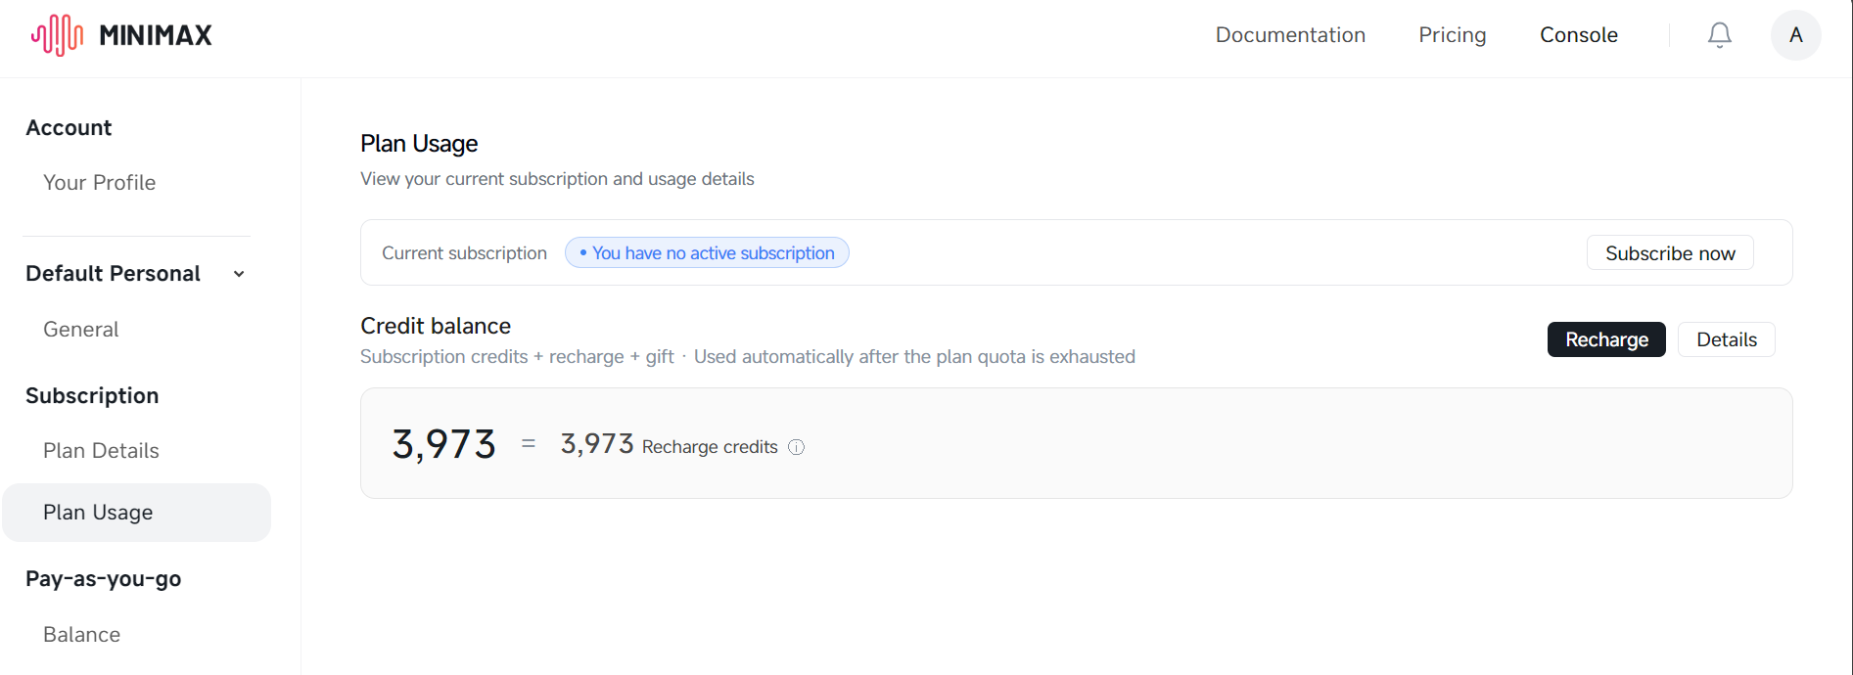This screenshot has height=675, width=1853.
Task: Open the Documentation page
Action: click(1290, 35)
